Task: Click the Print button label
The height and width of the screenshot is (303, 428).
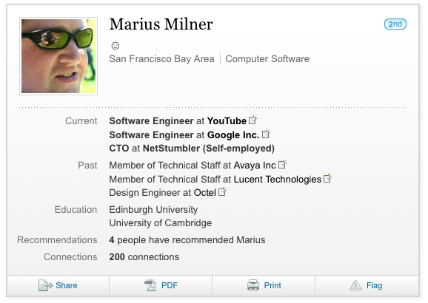Action: [x=272, y=285]
